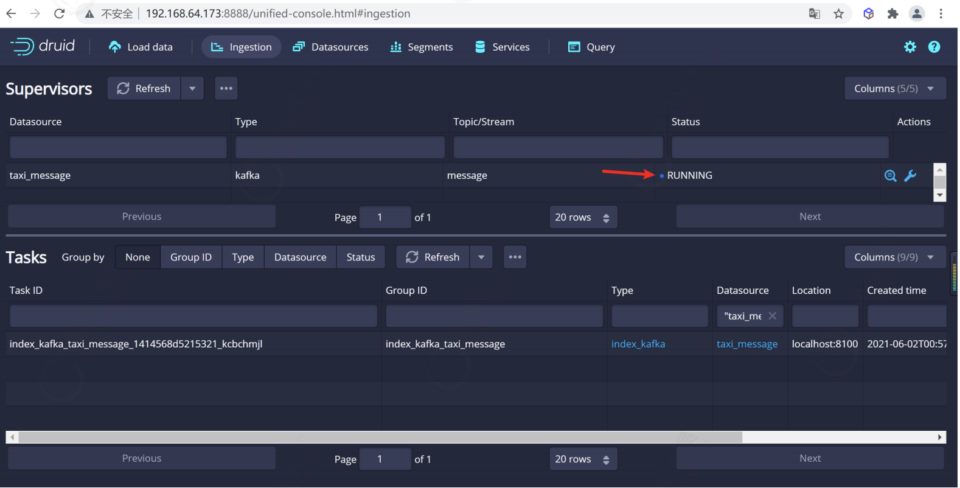Click the RUNNING status text
The width and height of the screenshot is (960, 488).
690,175
